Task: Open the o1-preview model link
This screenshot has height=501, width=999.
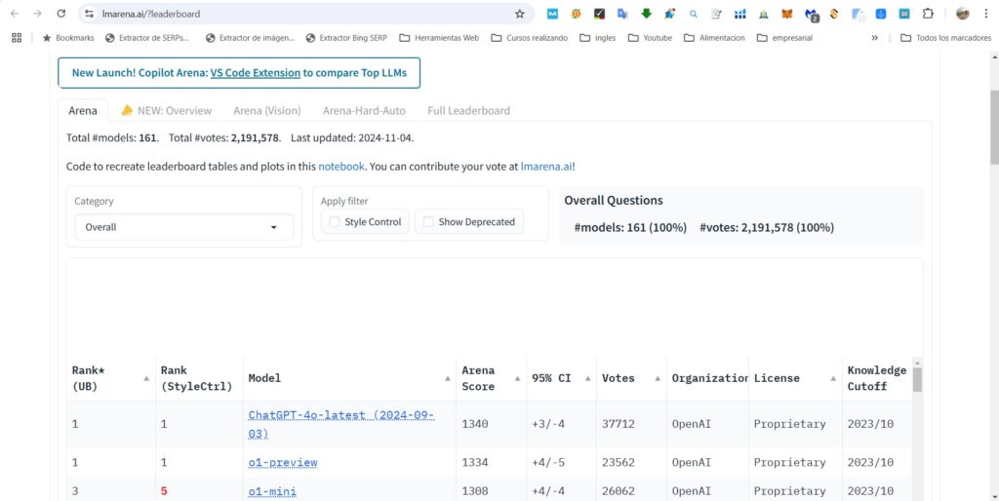Action: (283, 463)
